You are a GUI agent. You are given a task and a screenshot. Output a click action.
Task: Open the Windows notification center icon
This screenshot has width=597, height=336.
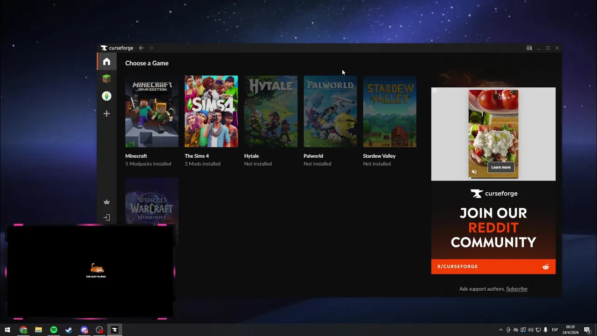(588, 330)
